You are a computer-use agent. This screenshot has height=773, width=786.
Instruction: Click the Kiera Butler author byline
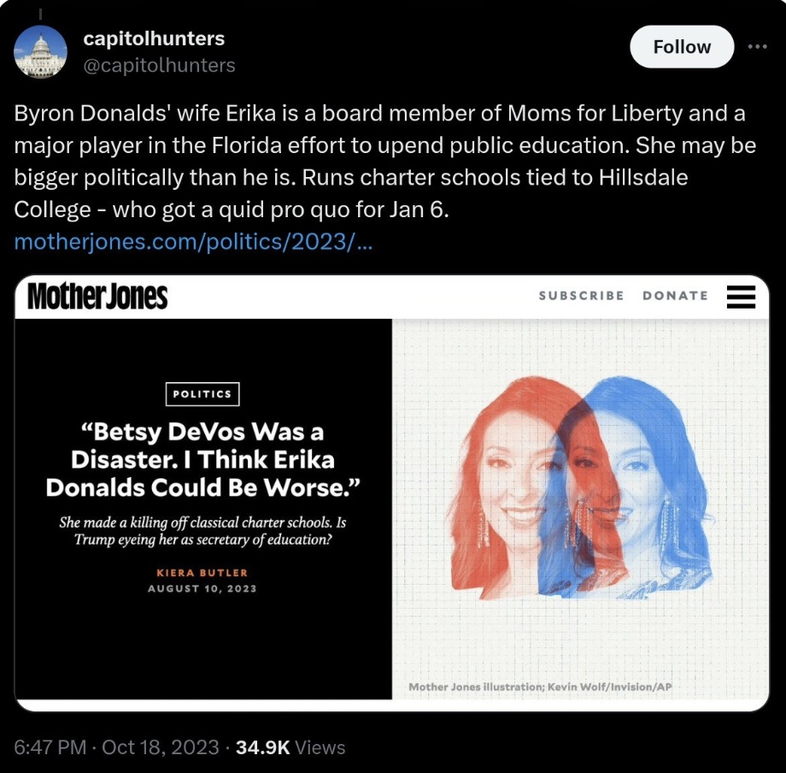202,572
